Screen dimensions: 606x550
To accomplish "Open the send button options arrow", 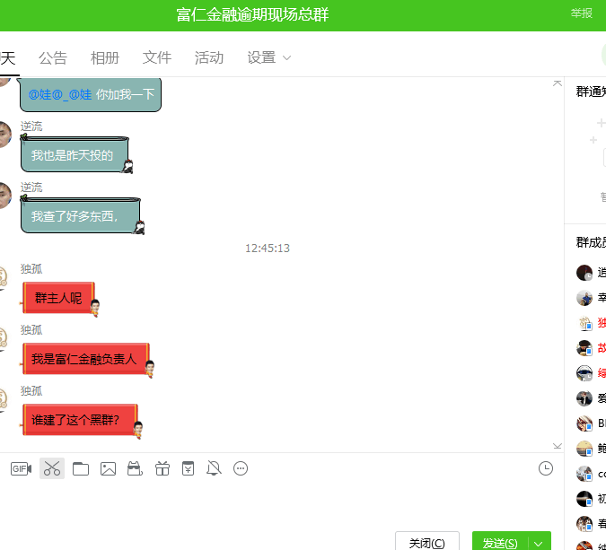I will tap(540, 543).
